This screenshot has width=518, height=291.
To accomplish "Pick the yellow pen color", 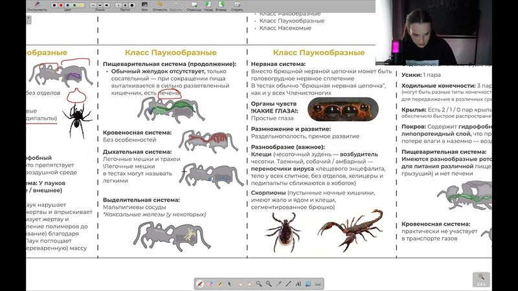I will tap(81, 5).
